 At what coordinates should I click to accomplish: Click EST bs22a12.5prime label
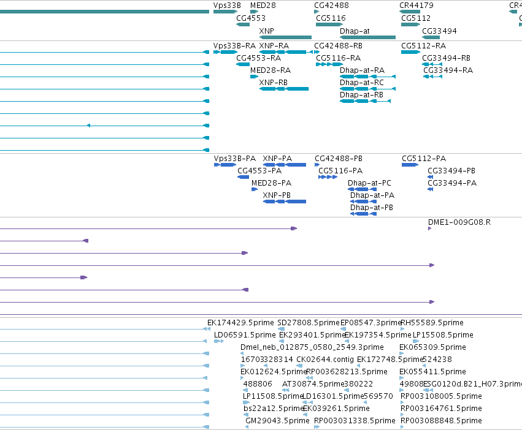coord(274,409)
